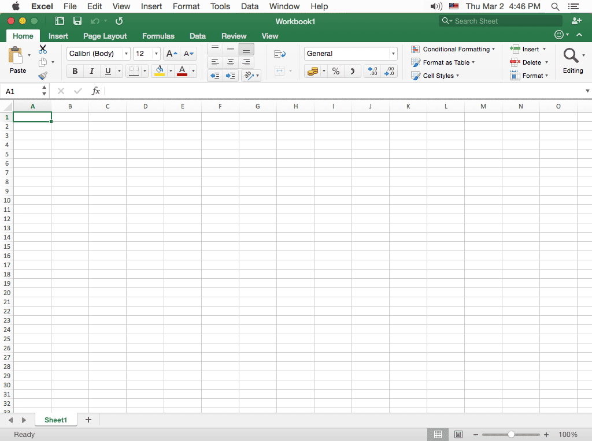Click the Redo circular arrow icon

[x=119, y=21]
